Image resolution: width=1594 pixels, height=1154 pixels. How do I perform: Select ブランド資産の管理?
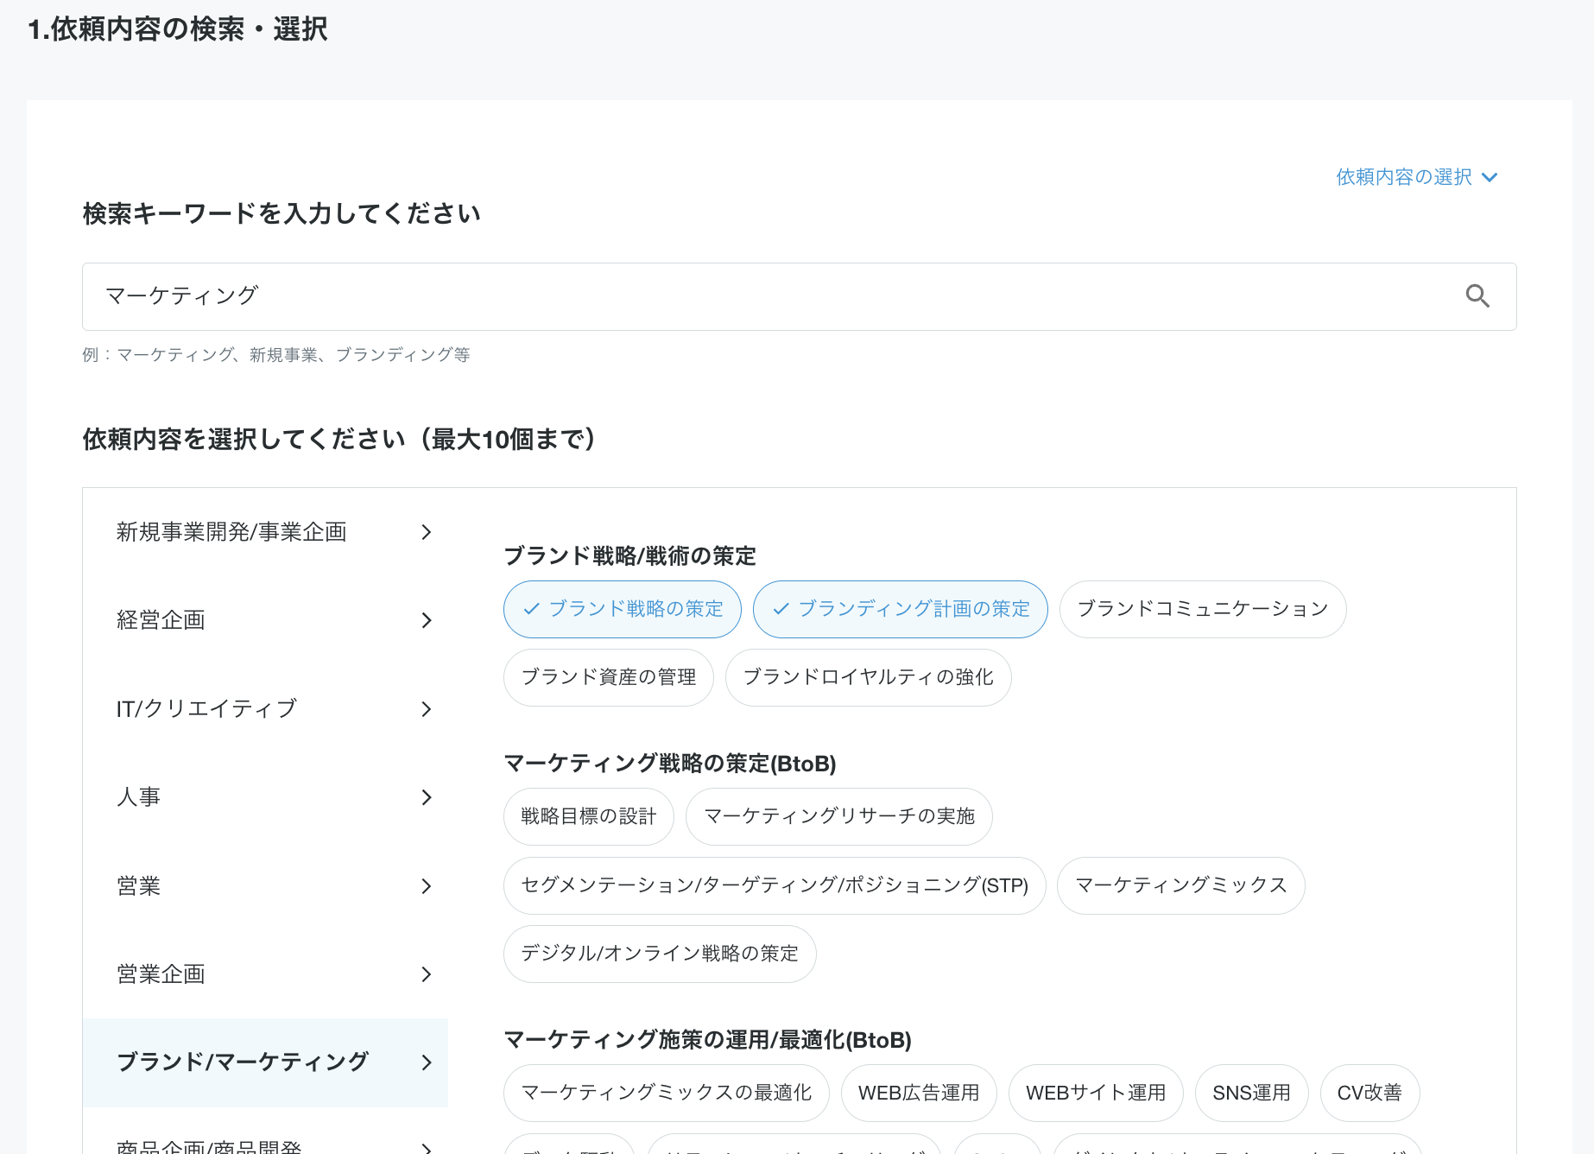tap(608, 677)
